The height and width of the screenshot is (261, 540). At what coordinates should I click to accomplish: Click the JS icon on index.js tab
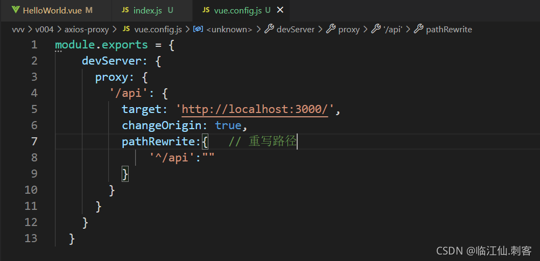tap(125, 10)
